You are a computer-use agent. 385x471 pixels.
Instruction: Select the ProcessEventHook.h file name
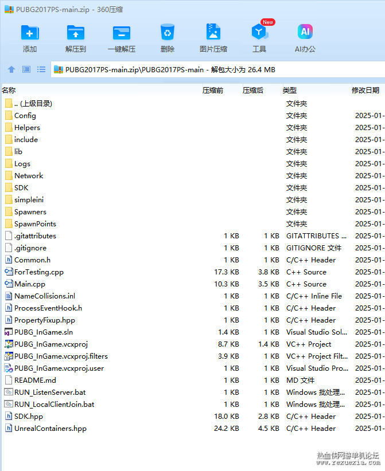pyautogui.click(x=48, y=308)
